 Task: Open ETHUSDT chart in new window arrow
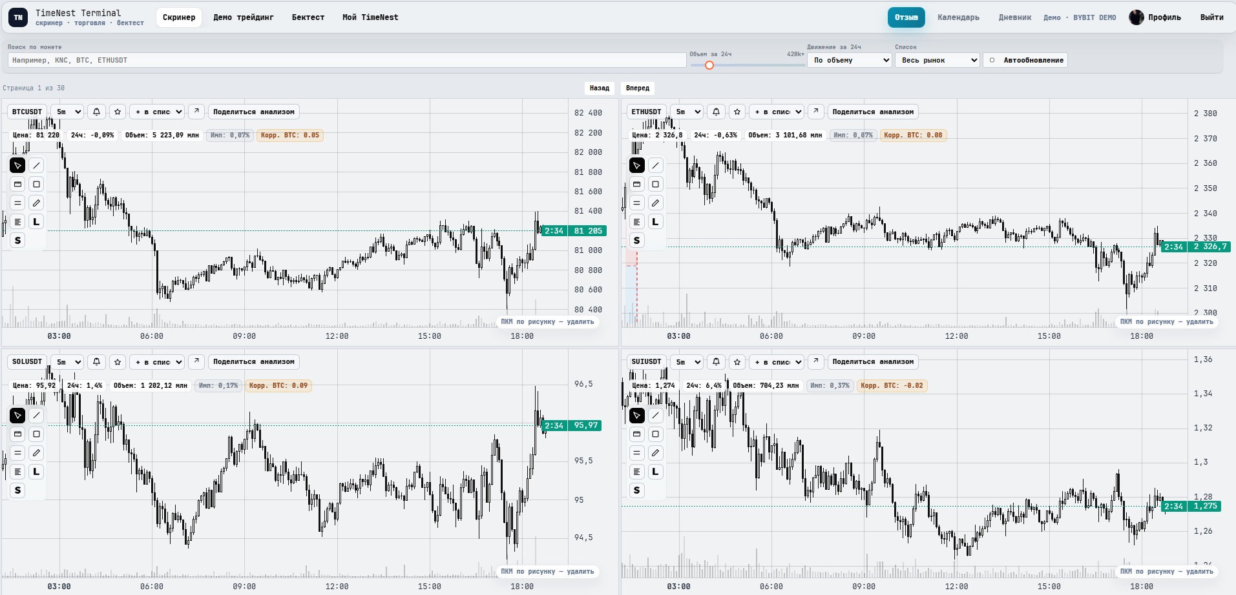(x=816, y=112)
